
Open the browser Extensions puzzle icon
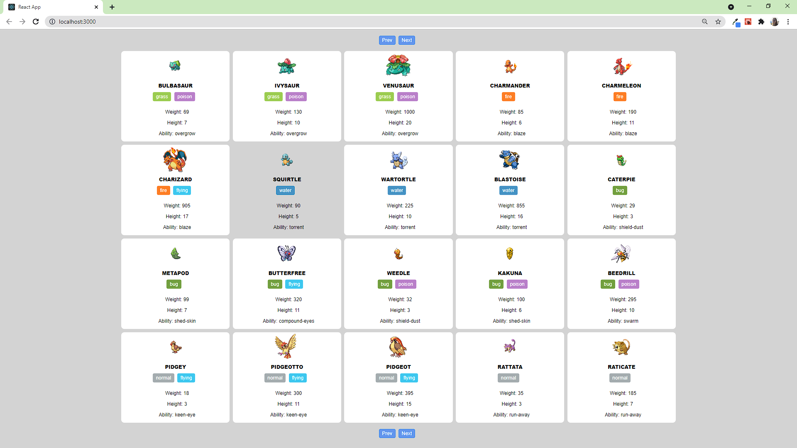[761, 22]
